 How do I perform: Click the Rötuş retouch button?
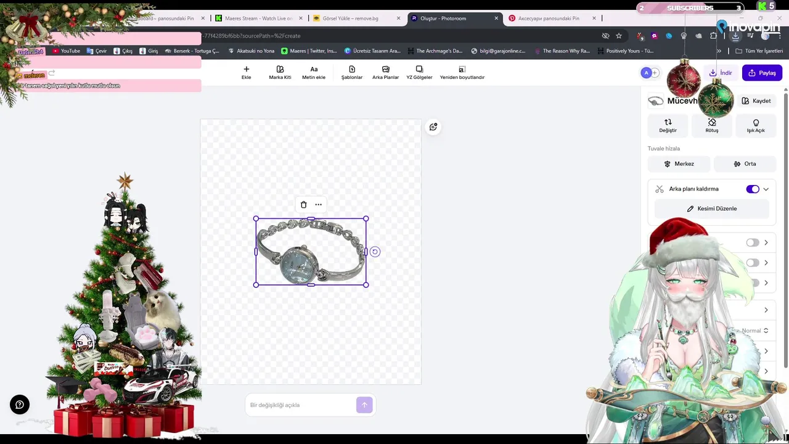point(712,126)
